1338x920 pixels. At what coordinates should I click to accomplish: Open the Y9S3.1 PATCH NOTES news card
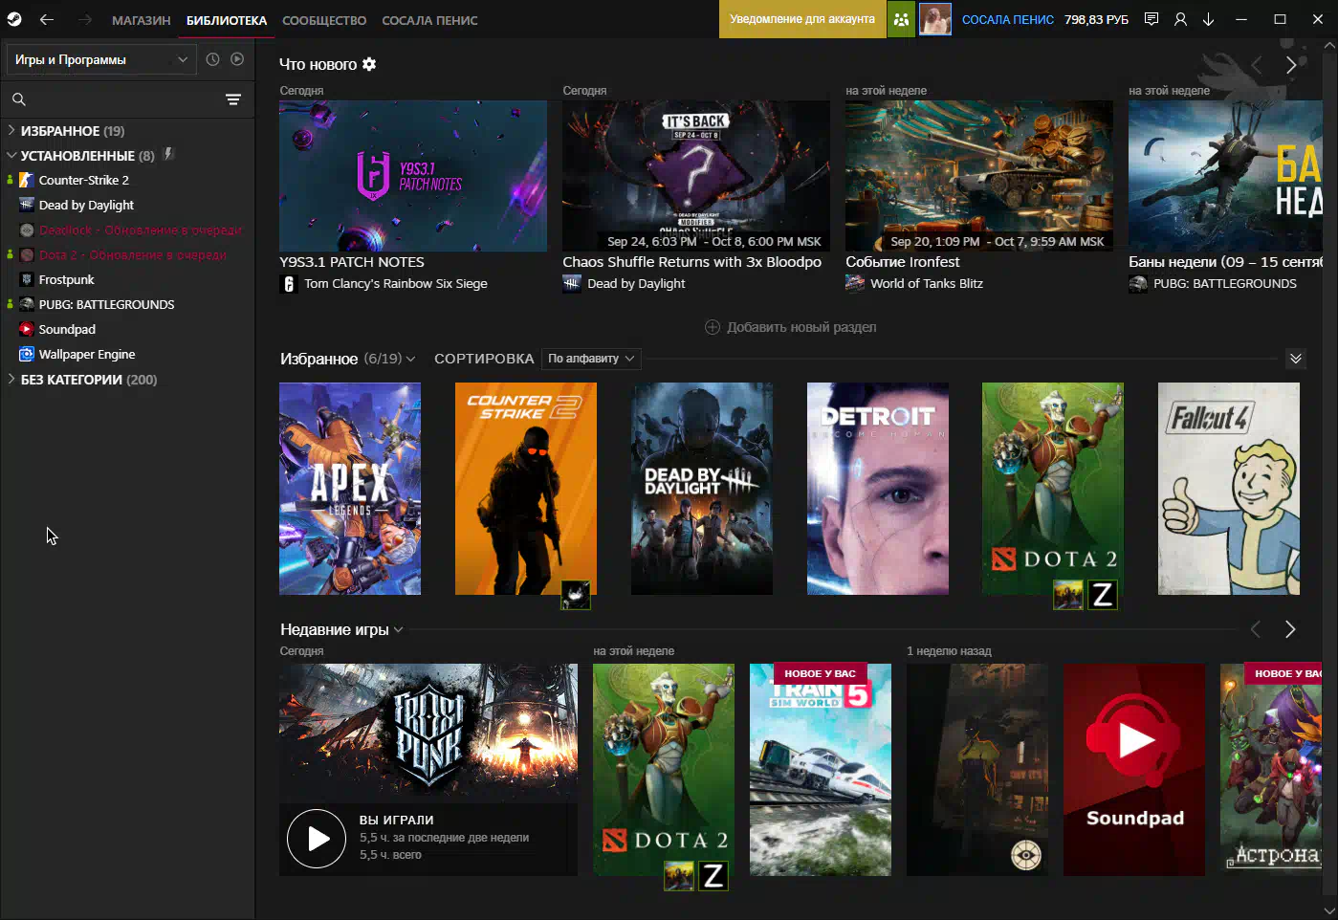click(x=413, y=176)
